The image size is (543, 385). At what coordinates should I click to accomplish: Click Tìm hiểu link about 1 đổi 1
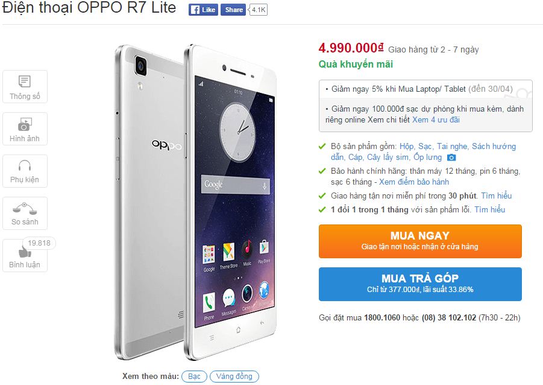pyautogui.click(x=490, y=210)
